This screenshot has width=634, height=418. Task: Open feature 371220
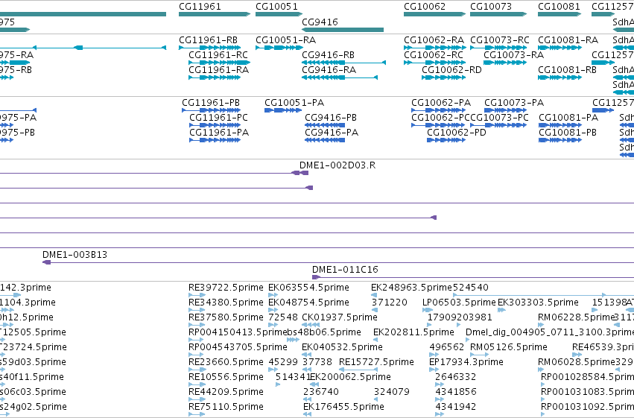click(x=390, y=303)
